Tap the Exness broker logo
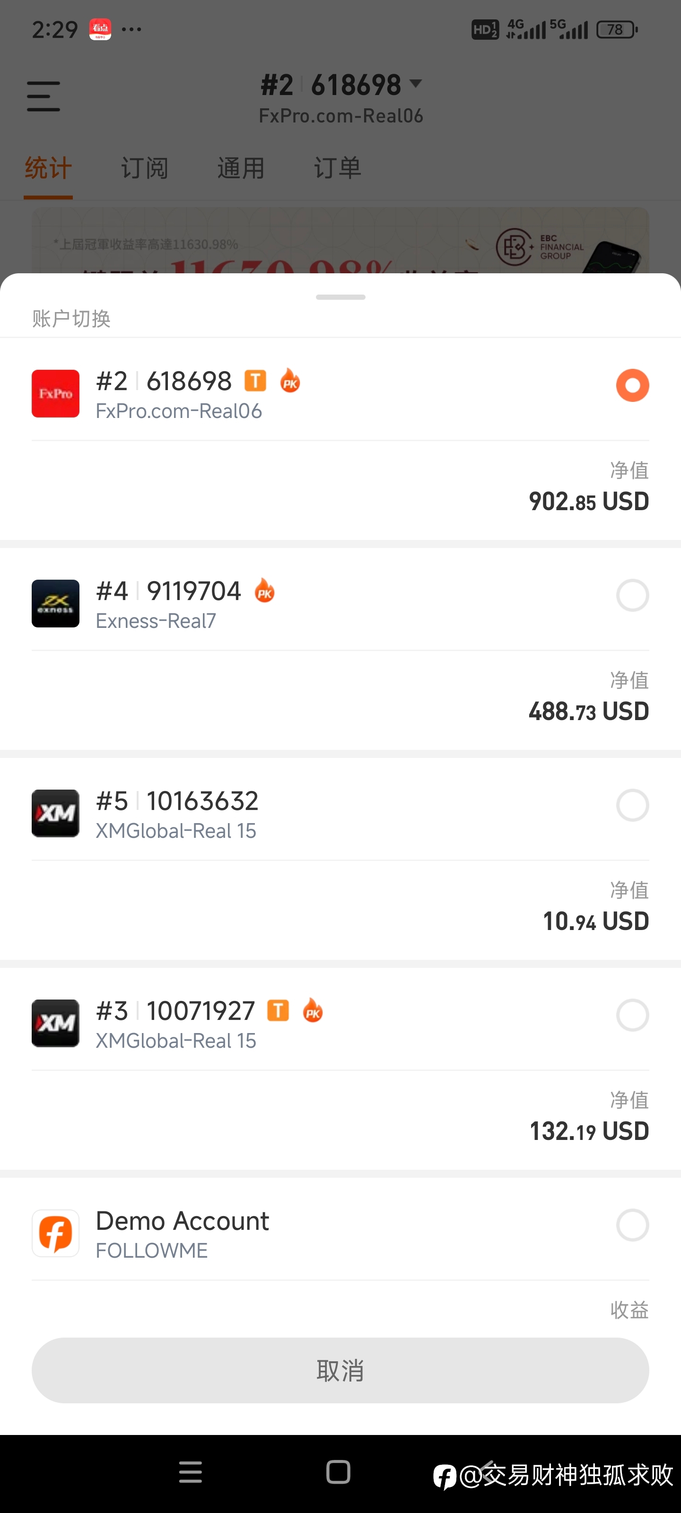681x1513 pixels. click(x=55, y=603)
